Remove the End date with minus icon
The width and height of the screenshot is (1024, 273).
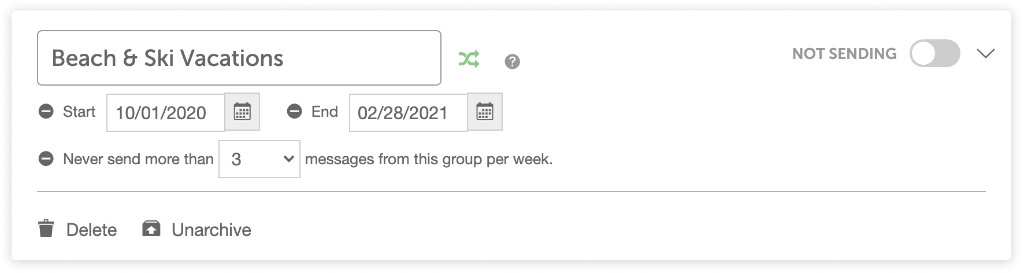(x=295, y=111)
